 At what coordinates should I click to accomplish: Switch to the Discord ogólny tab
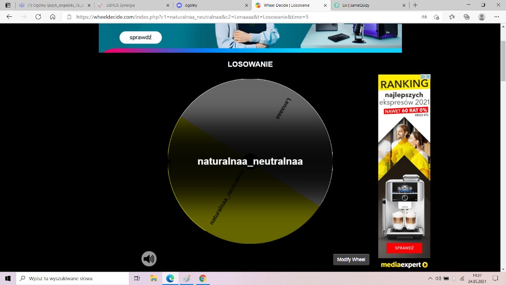[x=211, y=5]
